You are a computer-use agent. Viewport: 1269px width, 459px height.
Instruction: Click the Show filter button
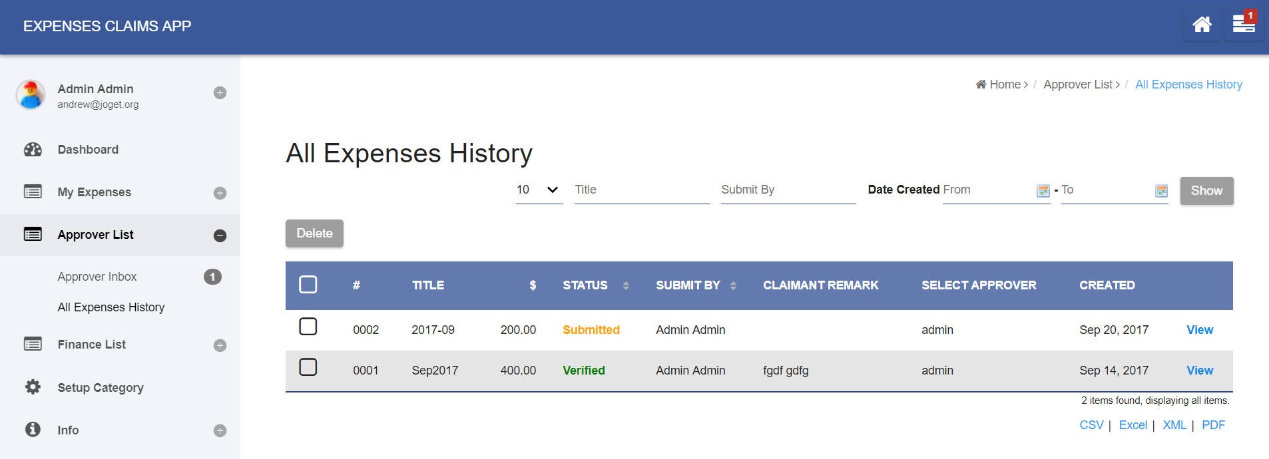[x=1206, y=191]
